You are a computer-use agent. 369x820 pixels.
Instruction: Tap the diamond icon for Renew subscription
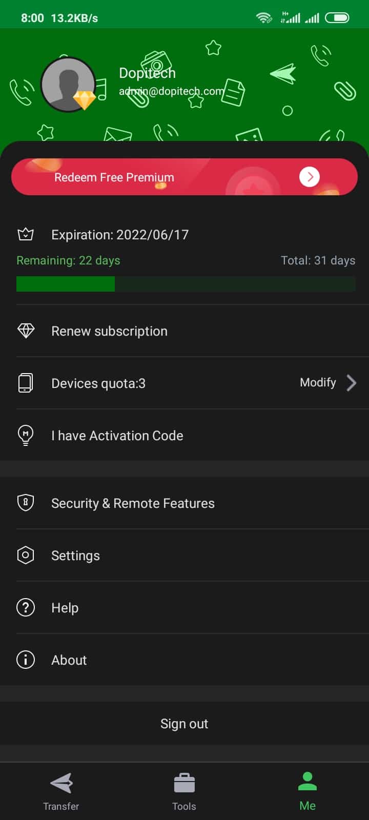point(26,331)
